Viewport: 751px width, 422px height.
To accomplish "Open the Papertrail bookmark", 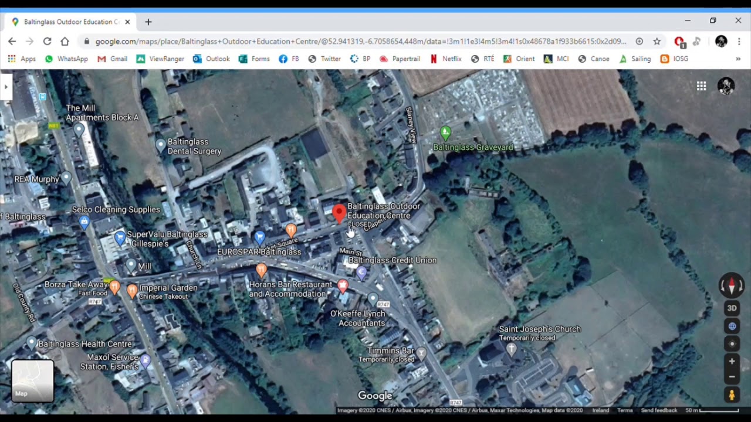I will click(400, 59).
